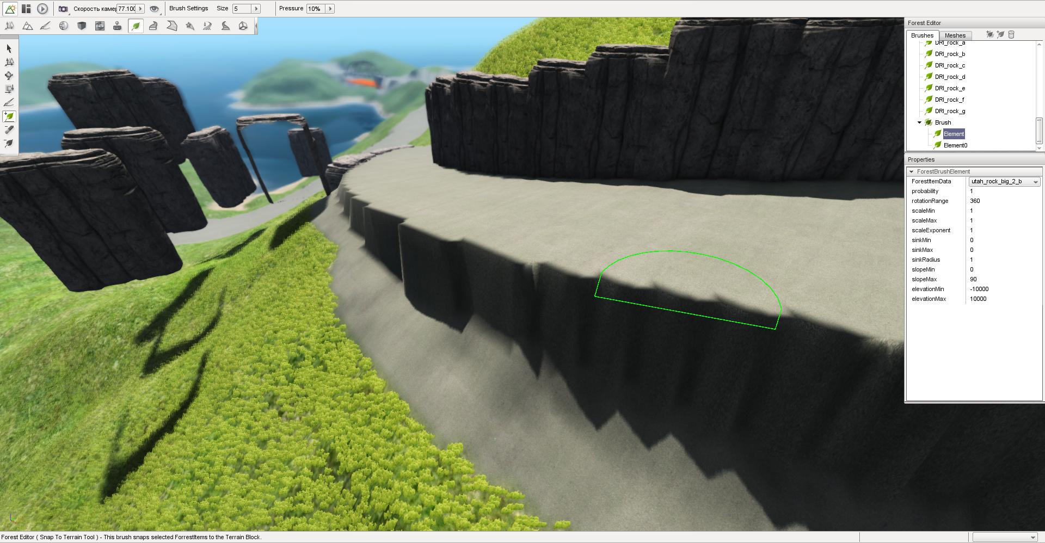Choose the Move Item tool
Image resolution: width=1045 pixels, height=543 pixels.
[9, 62]
